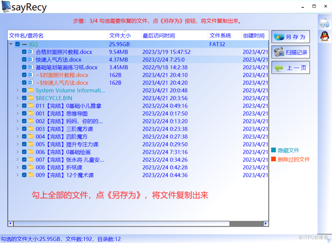Open 扫描记录 scan records button
This screenshot has height=243, width=332.
(291, 52)
